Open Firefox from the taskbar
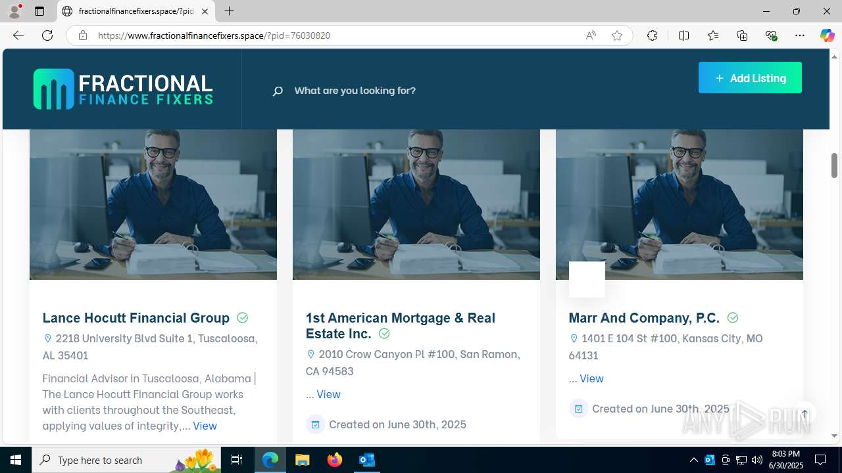Screen dimensions: 842x473 335,460
